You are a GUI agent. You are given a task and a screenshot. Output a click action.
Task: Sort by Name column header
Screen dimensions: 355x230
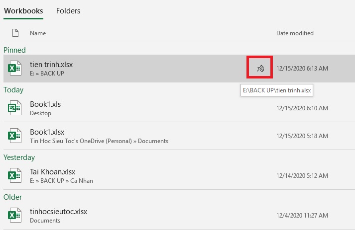point(38,33)
